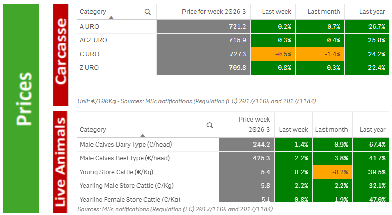Click sort arrow under Carcasse Category header

click(111, 18)
